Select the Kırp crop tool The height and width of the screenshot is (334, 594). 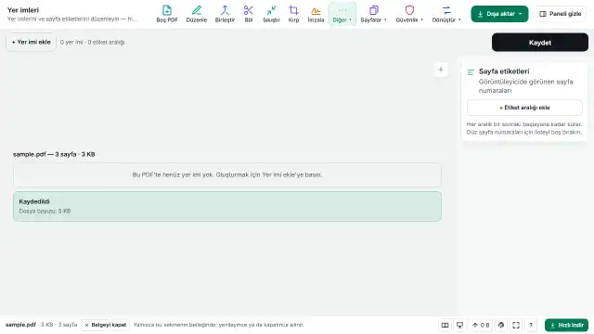293,14
